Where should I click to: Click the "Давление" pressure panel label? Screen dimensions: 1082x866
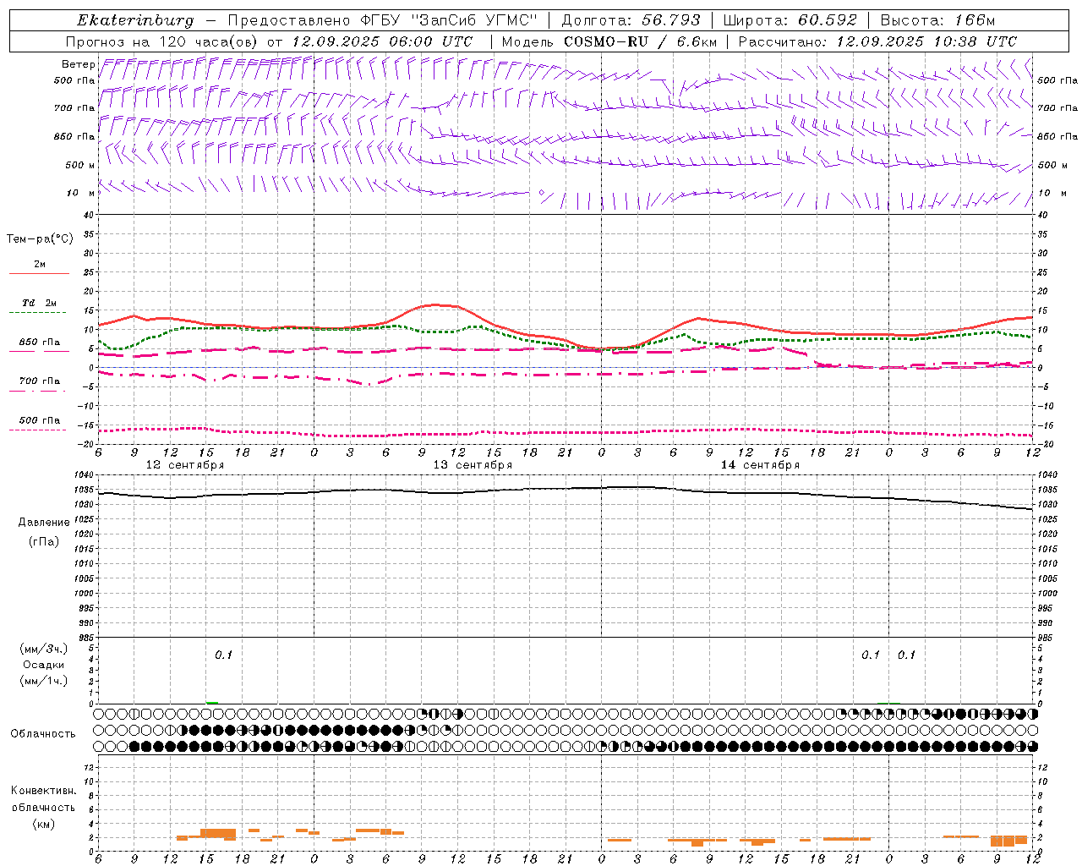click(x=43, y=523)
